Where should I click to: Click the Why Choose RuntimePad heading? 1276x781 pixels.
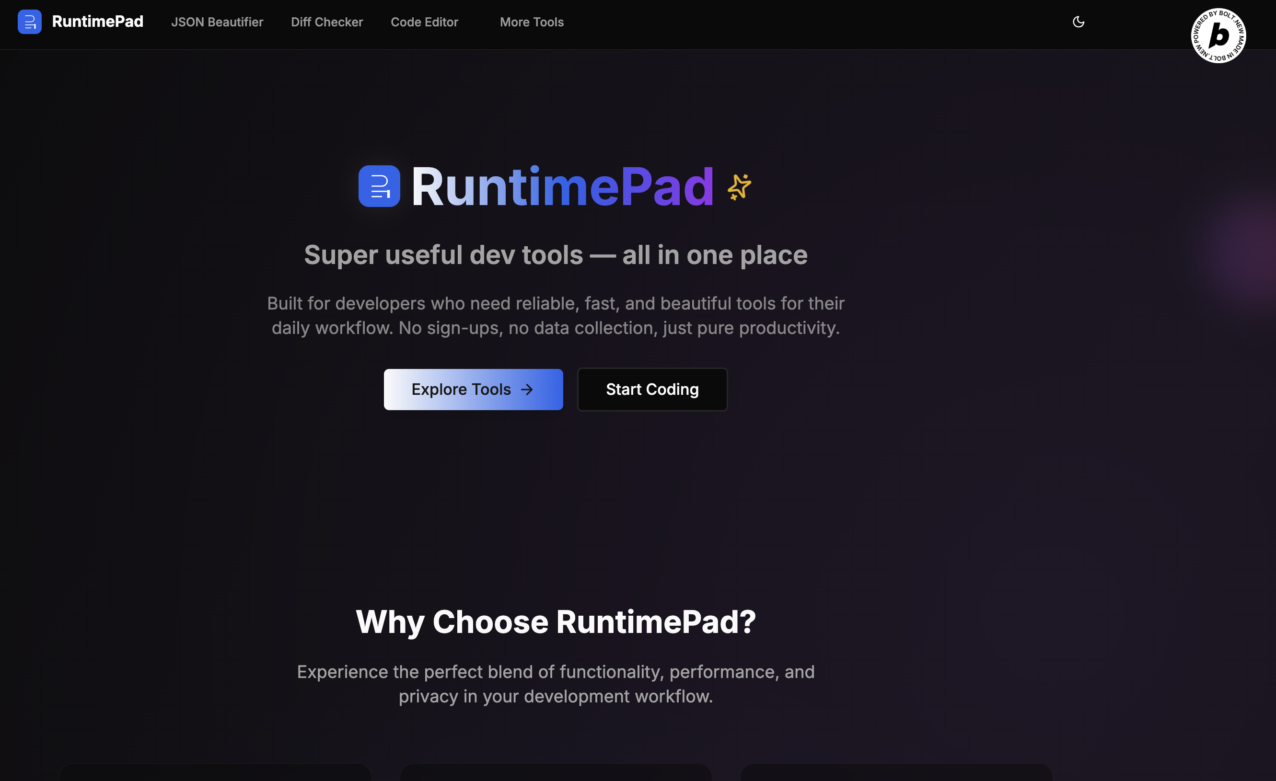tap(555, 621)
